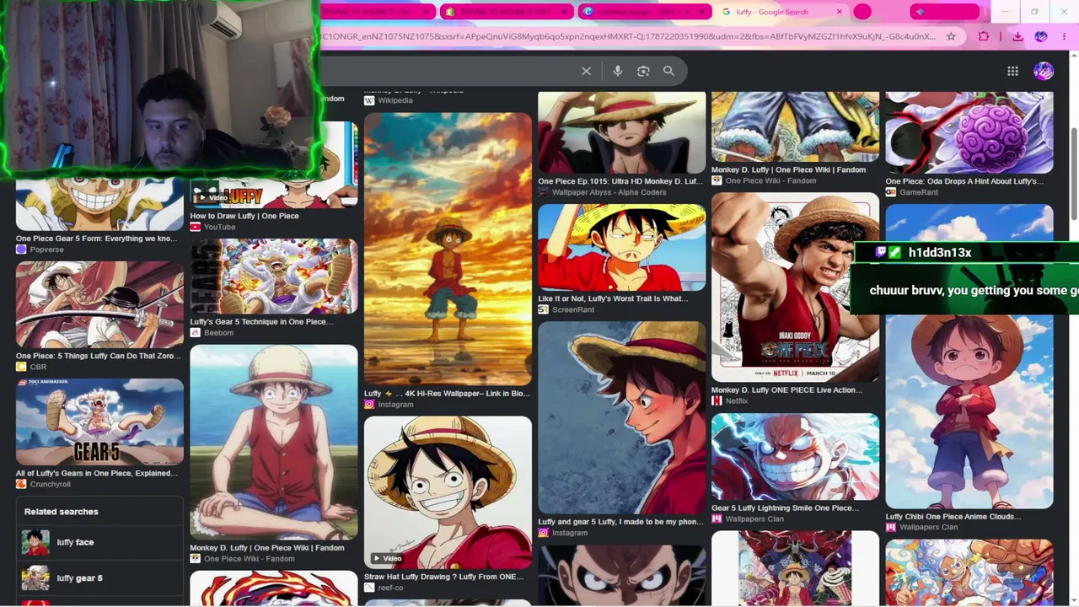Open Search by image camera icon
The width and height of the screenshot is (1079, 607).
[x=643, y=72]
